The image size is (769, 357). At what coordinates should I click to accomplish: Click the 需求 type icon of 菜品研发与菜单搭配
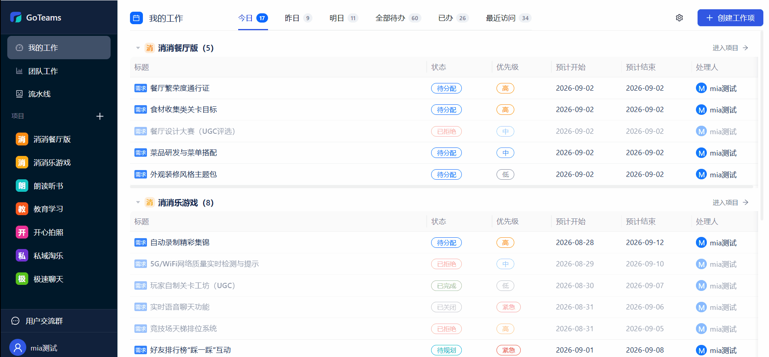140,153
